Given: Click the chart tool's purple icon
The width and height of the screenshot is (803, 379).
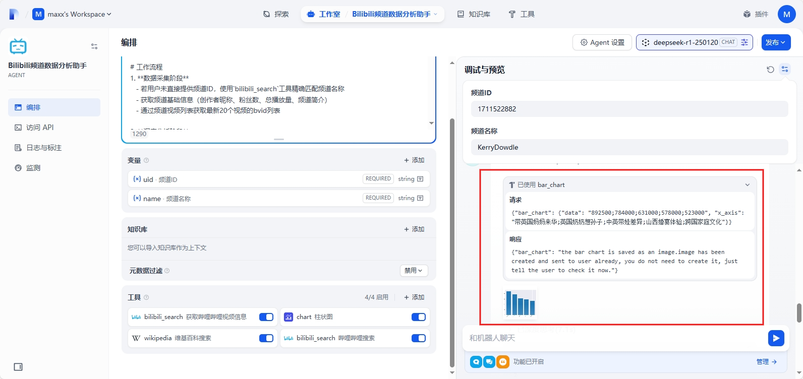Looking at the screenshot, I should tap(289, 317).
